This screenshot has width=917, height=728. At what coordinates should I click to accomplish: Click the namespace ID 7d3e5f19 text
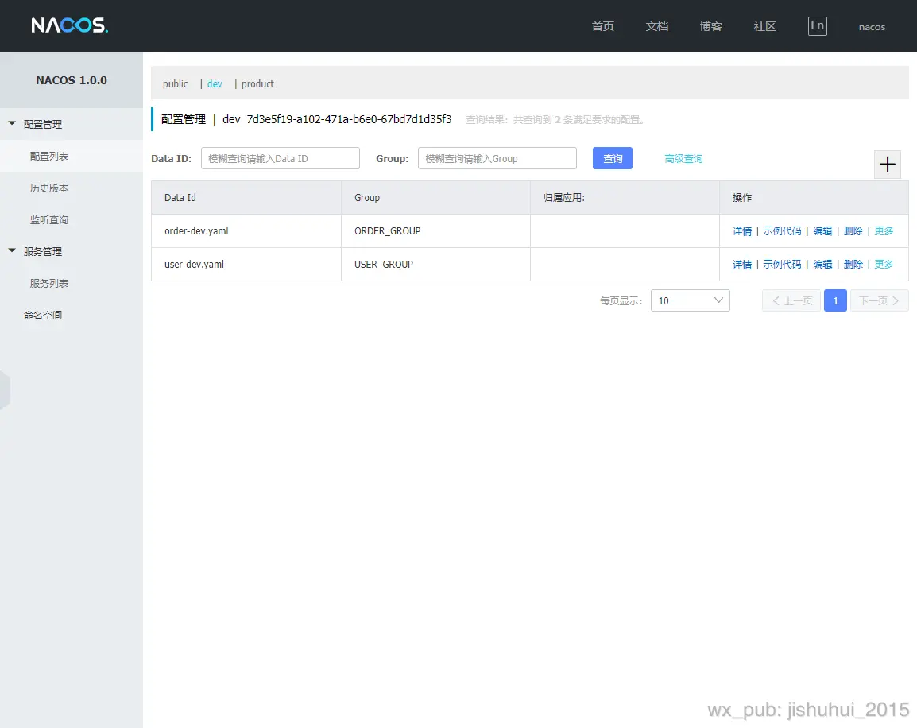pos(349,119)
